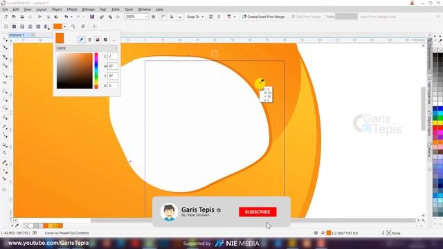Viewport: 443px width, 249px height.
Task: Select the Crop tool in the toolbox
Action: [5, 57]
